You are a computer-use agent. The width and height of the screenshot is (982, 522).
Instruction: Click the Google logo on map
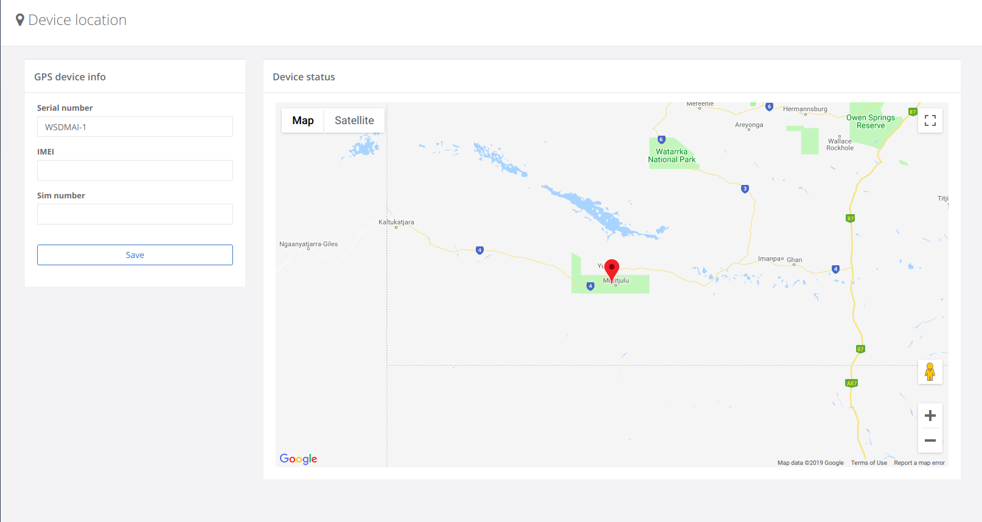click(x=298, y=459)
